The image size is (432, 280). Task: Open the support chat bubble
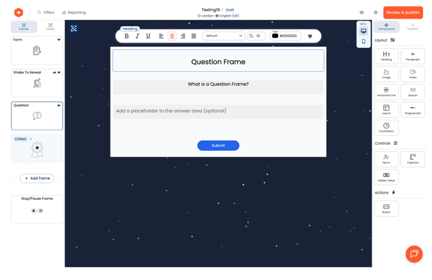[x=414, y=253]
